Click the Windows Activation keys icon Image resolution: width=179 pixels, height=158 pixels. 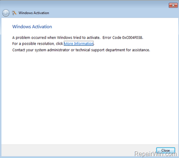coord(14,13)
